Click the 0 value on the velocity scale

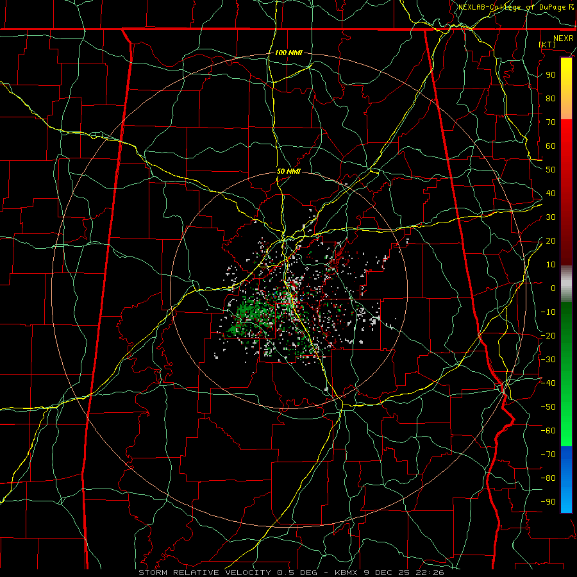553,288
